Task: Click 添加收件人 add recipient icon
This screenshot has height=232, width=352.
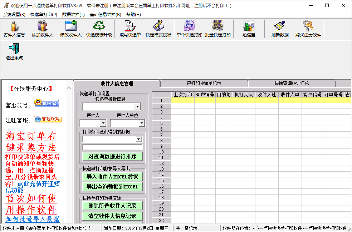Action: [42, 29]
